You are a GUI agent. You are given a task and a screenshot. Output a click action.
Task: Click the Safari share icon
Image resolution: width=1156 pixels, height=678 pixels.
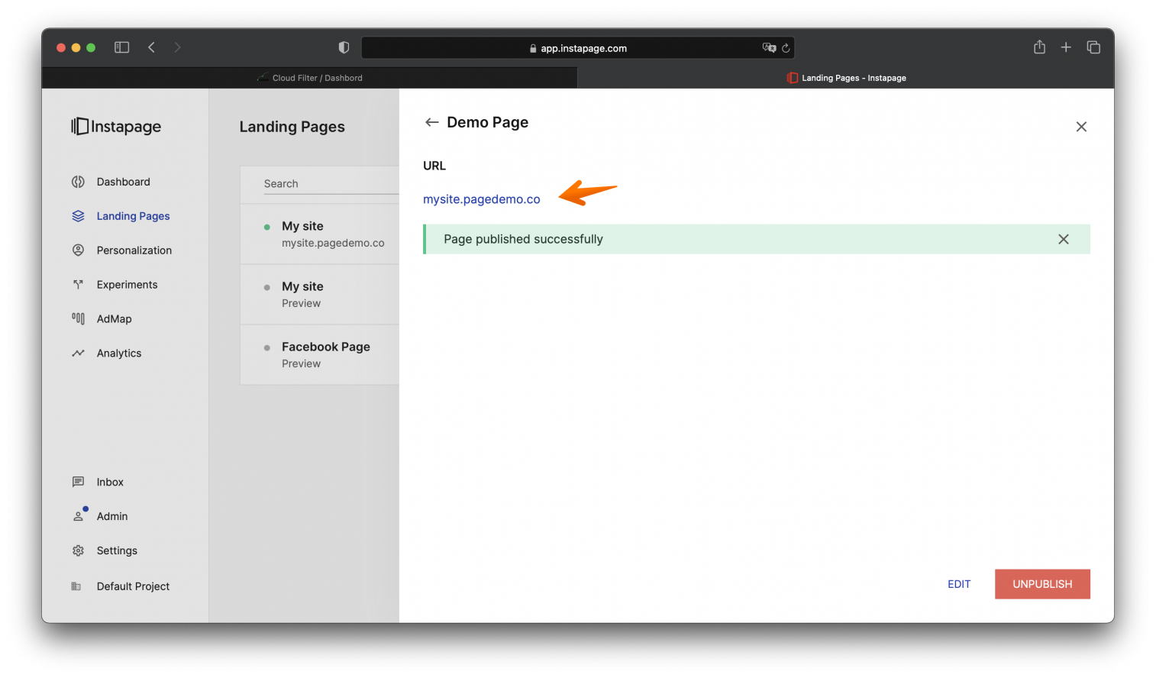click(x=1039, y=47)
